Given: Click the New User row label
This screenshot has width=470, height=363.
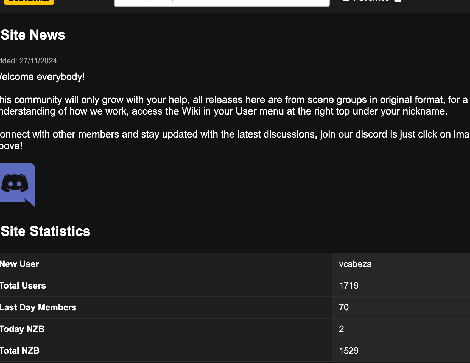Looking at the screenshot, I should pyautogui.click(x=19, y=264).
